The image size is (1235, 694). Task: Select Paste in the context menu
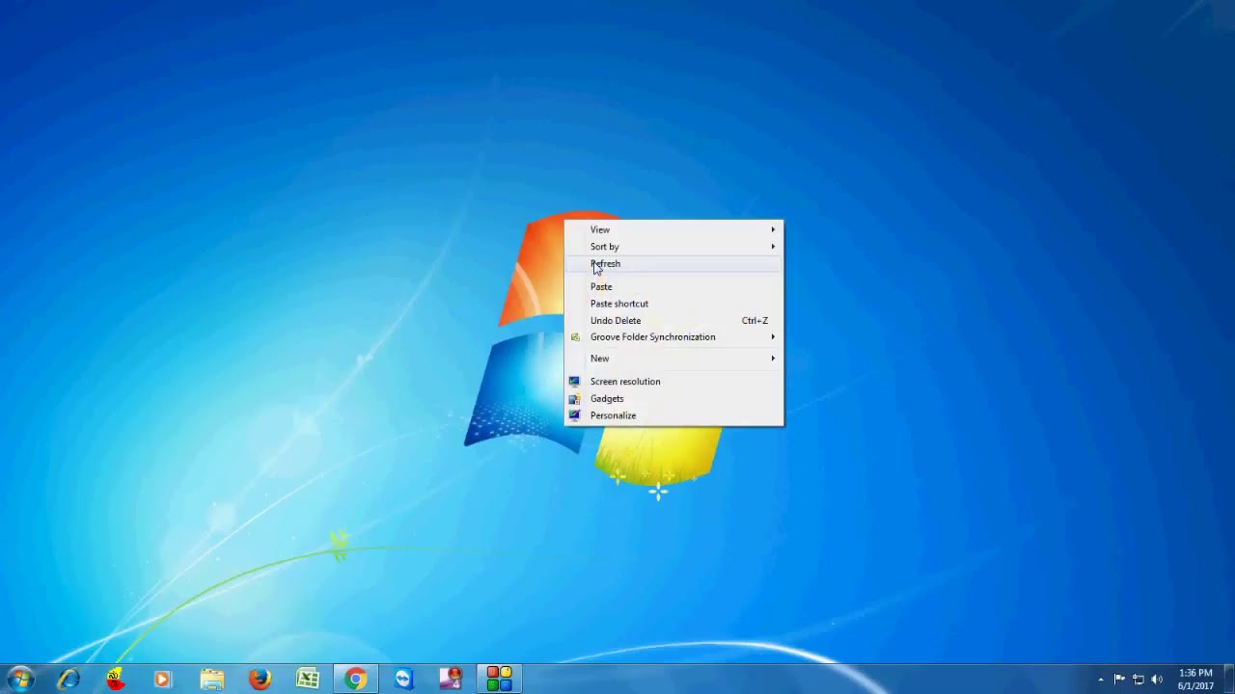tap(673, 286)
